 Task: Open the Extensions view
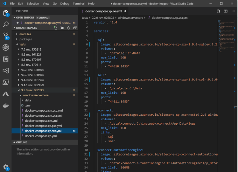[x=6, y=59]
